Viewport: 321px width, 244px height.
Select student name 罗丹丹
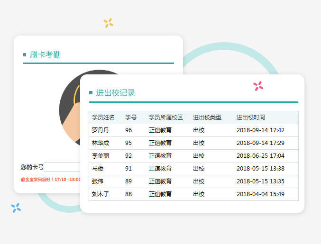tap(101, 130)
